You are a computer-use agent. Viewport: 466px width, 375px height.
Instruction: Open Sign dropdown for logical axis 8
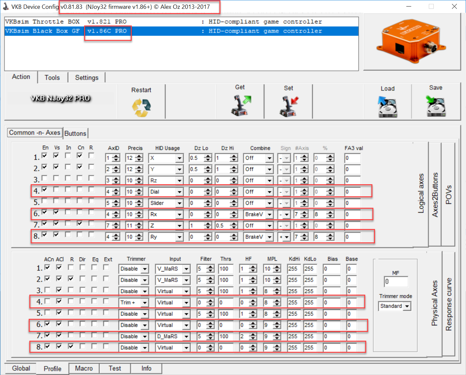[x=286, y=237]
